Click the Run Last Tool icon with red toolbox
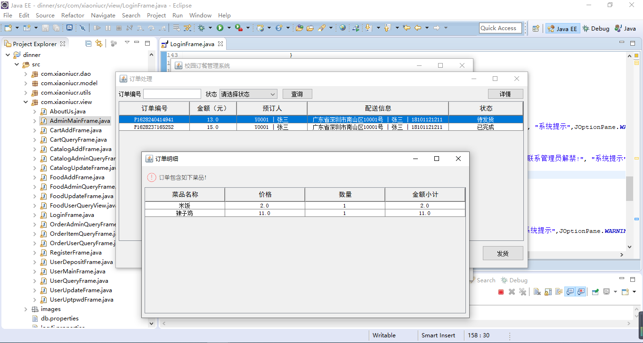This screenshot has height=343, width=643. pyautogui.click(x=239, y=28)
